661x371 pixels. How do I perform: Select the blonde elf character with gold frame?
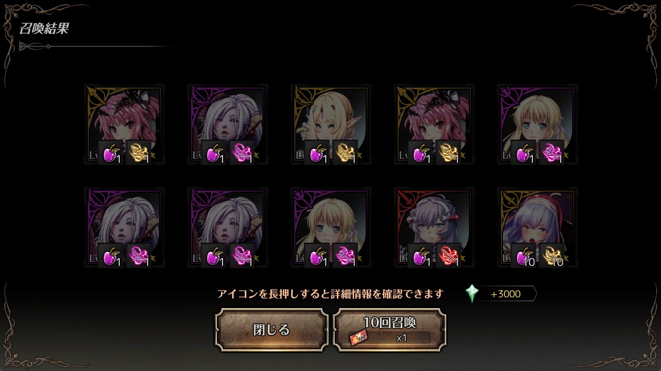[330, 125]
